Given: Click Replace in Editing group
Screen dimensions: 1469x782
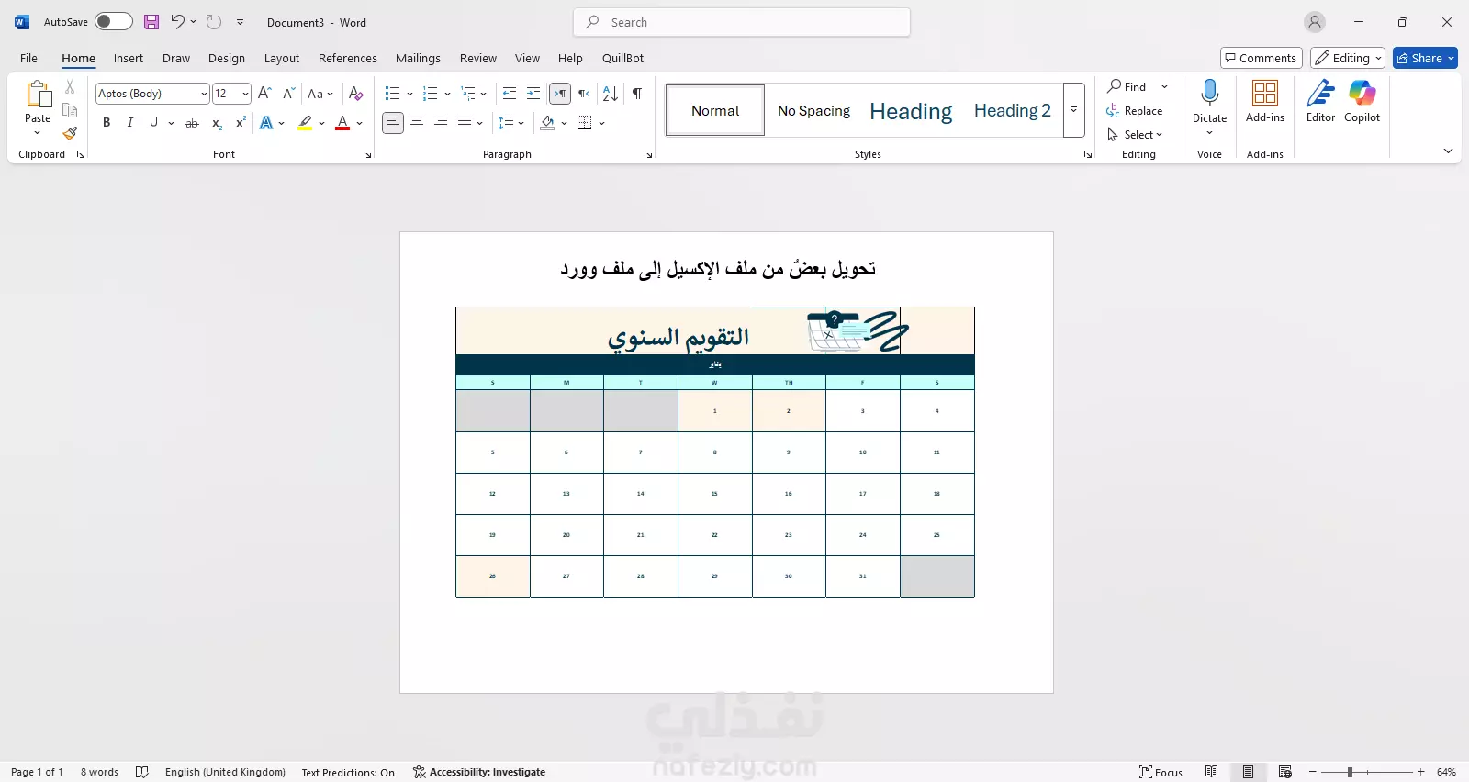Looking at the screenshot, I should (x=1135, y=111).
